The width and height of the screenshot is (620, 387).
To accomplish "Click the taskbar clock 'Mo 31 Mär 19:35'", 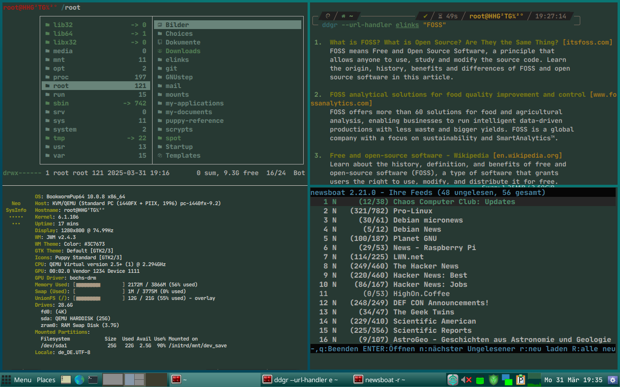I will pos(573,380).
